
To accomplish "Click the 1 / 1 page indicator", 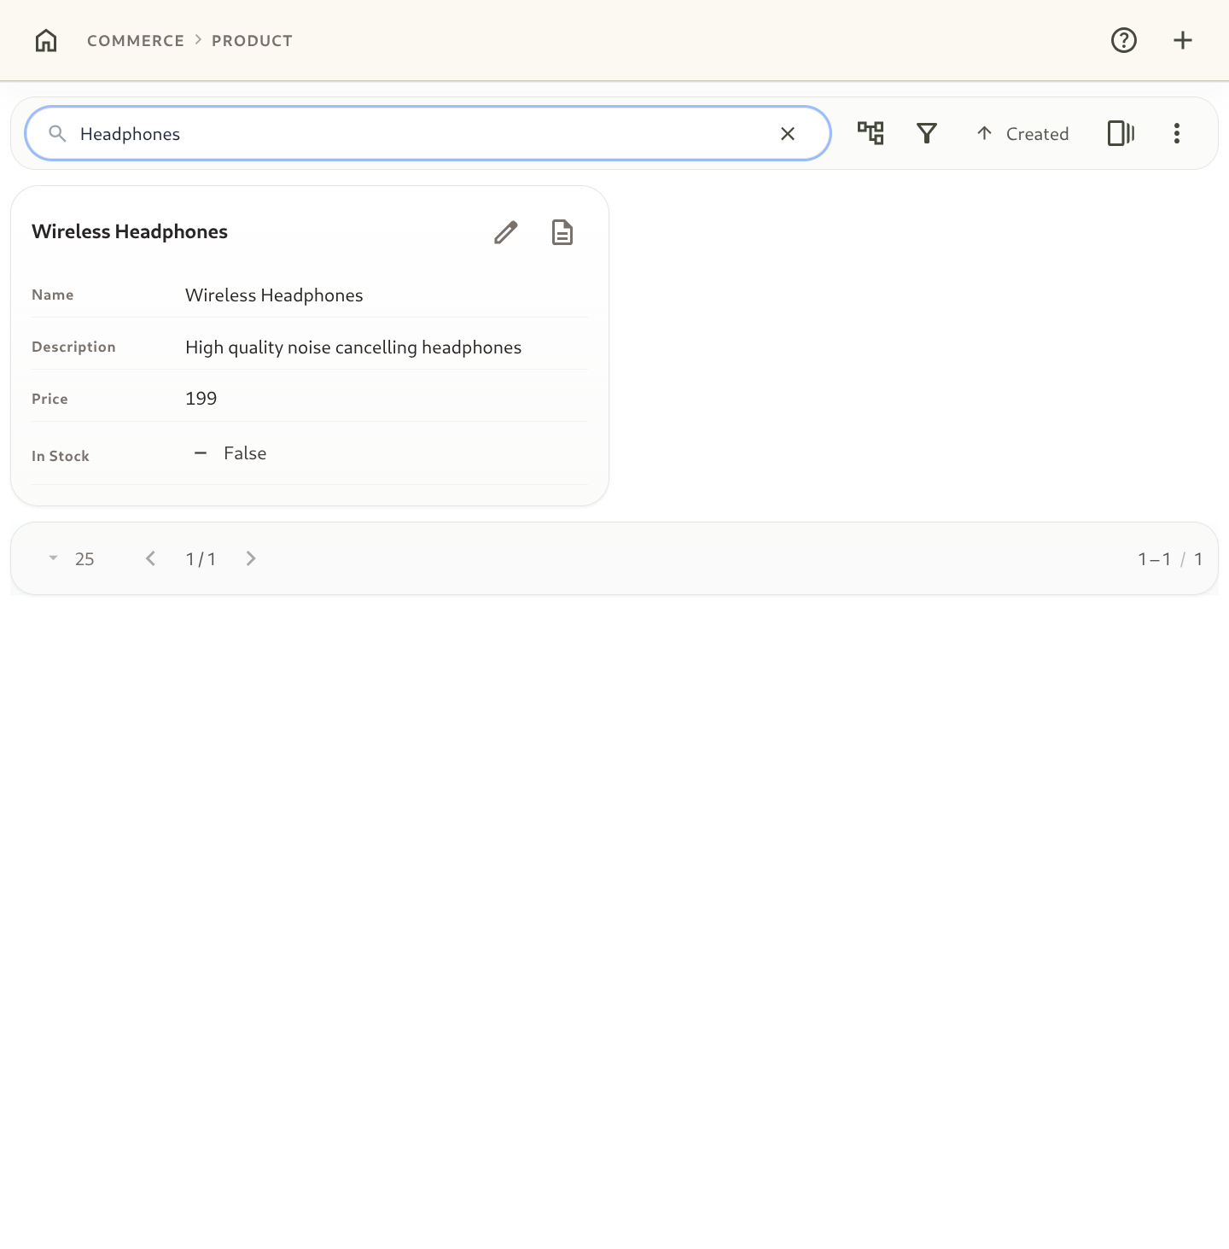I will pyautogui.click(x=201, y=559).
